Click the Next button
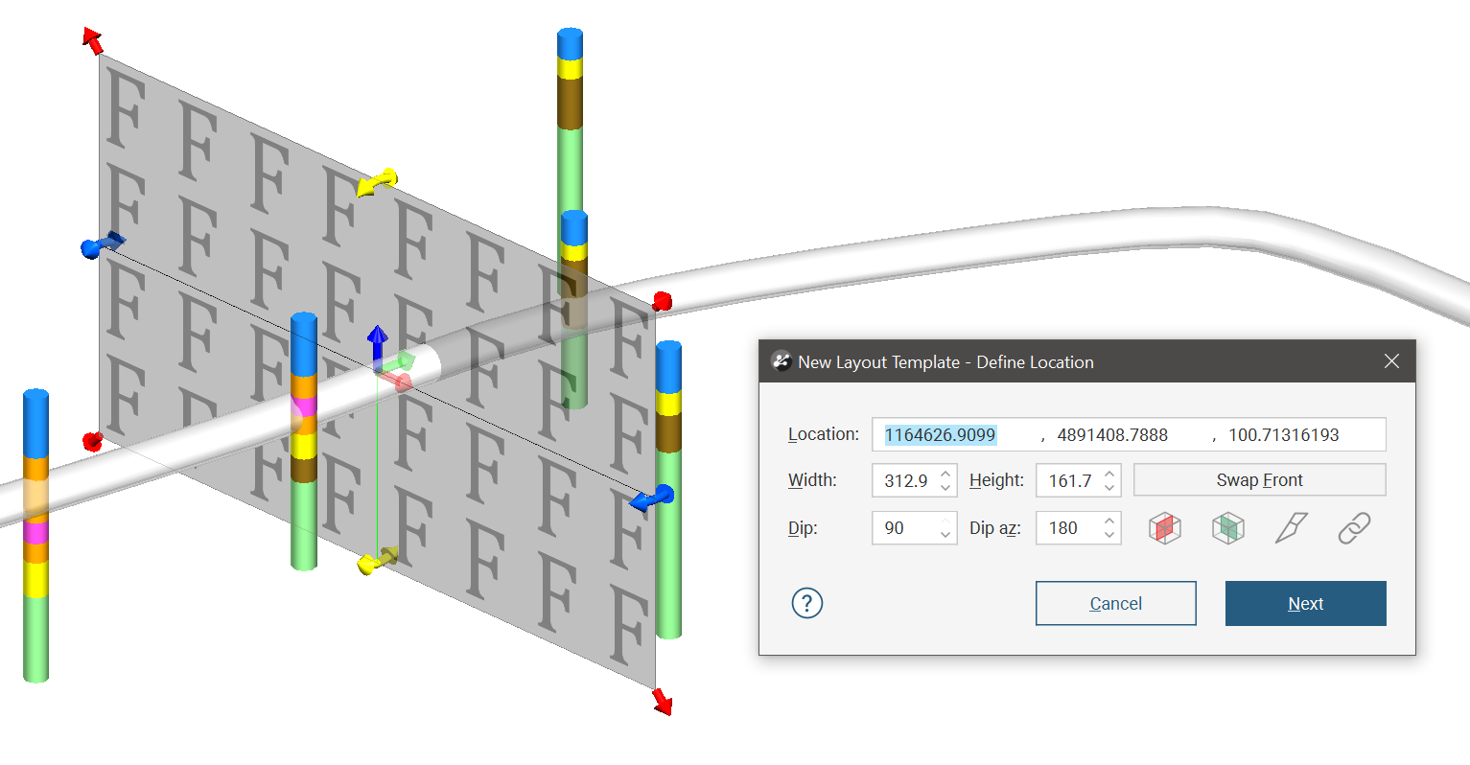 (x=1306, y=603)
